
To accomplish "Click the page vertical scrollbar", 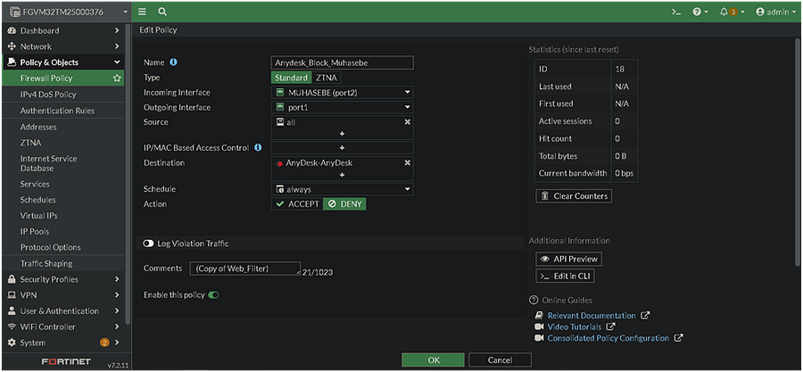I will coord(797,152).
